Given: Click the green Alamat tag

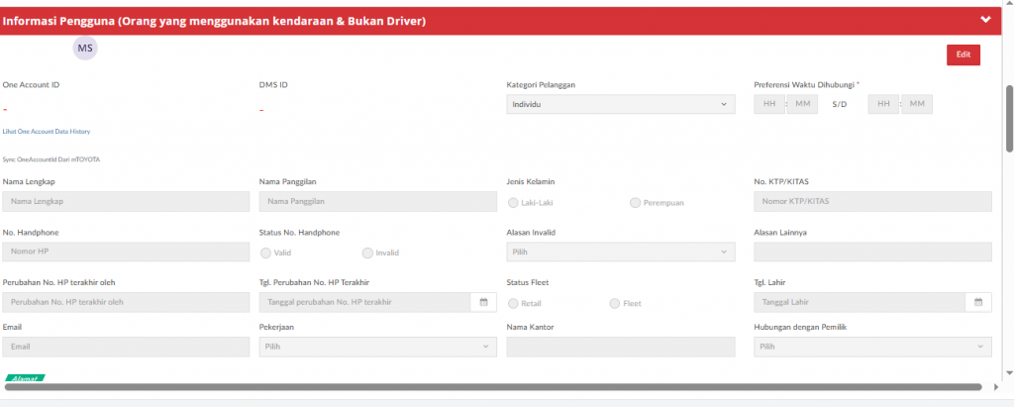Looking at the screenshot, I should tap(25, 377).
